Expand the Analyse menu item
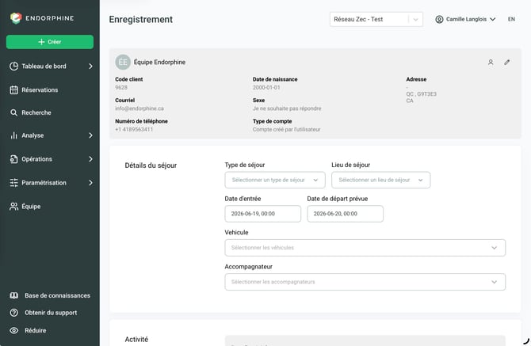This screenshot has width=531, height=346. point(50,135)
